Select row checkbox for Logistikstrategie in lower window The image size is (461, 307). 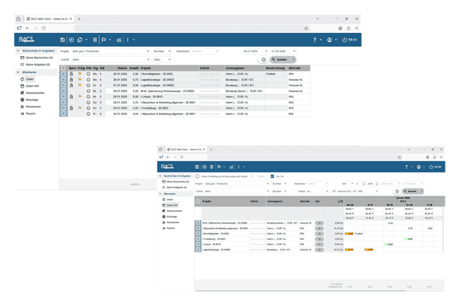pyautogui.click(x=198, y=249)
